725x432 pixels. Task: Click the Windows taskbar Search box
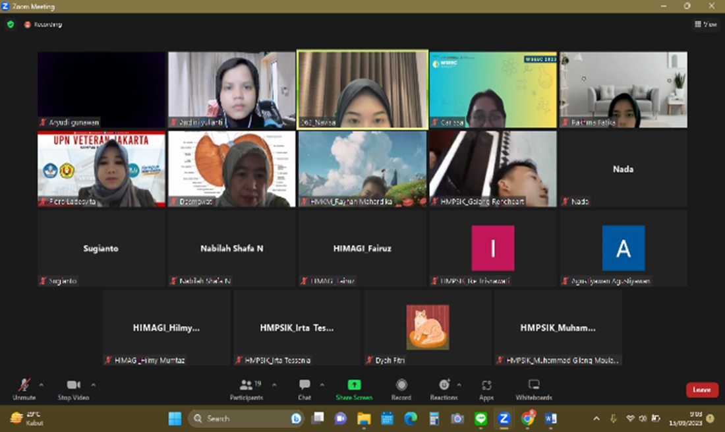pyautogui.click(x=245, y=418)
